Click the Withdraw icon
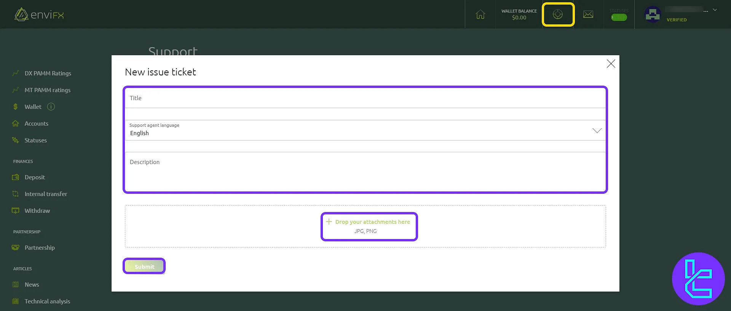 click(x=15, y=211)
